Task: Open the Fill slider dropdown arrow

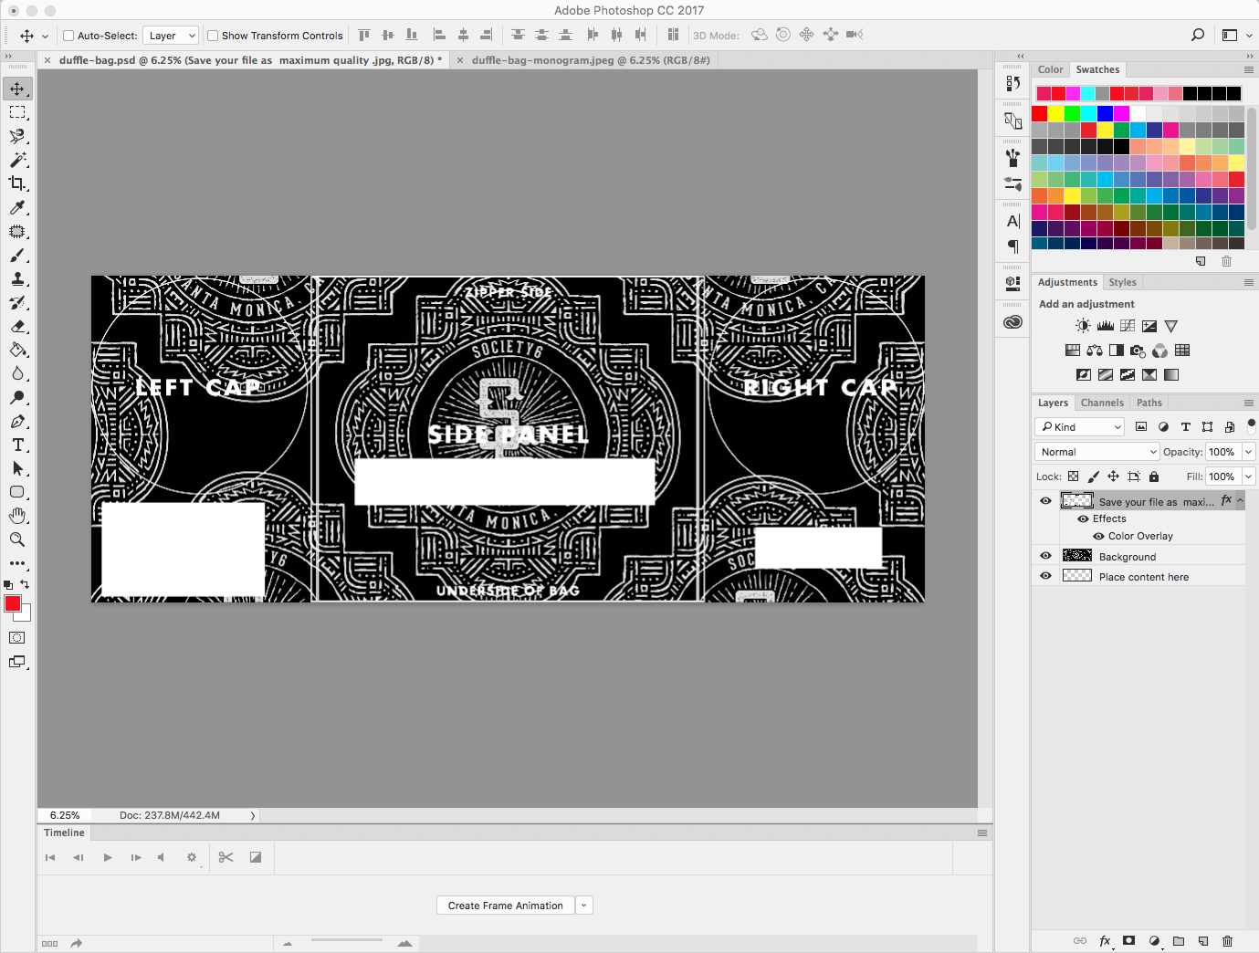Action: click(1248, 476)
